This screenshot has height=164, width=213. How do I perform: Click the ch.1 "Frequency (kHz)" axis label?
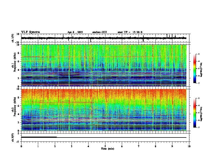click(15, 62)
